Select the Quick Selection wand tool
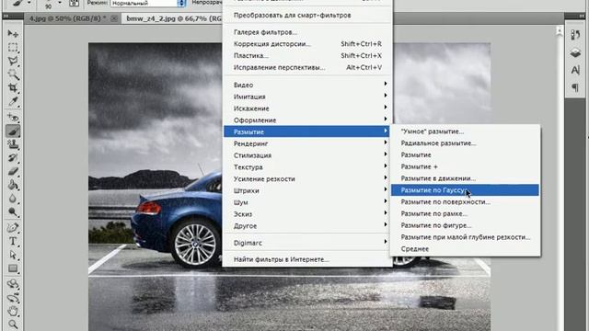 13,74
